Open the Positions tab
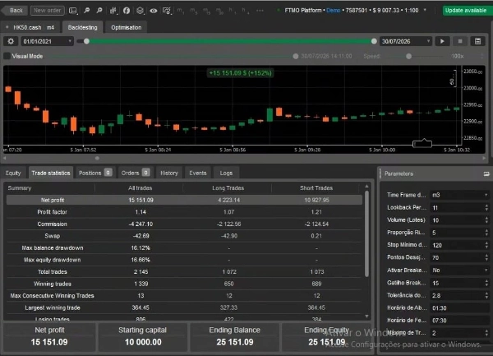Viewport: 493px width, 356px height. coord(95,173)
